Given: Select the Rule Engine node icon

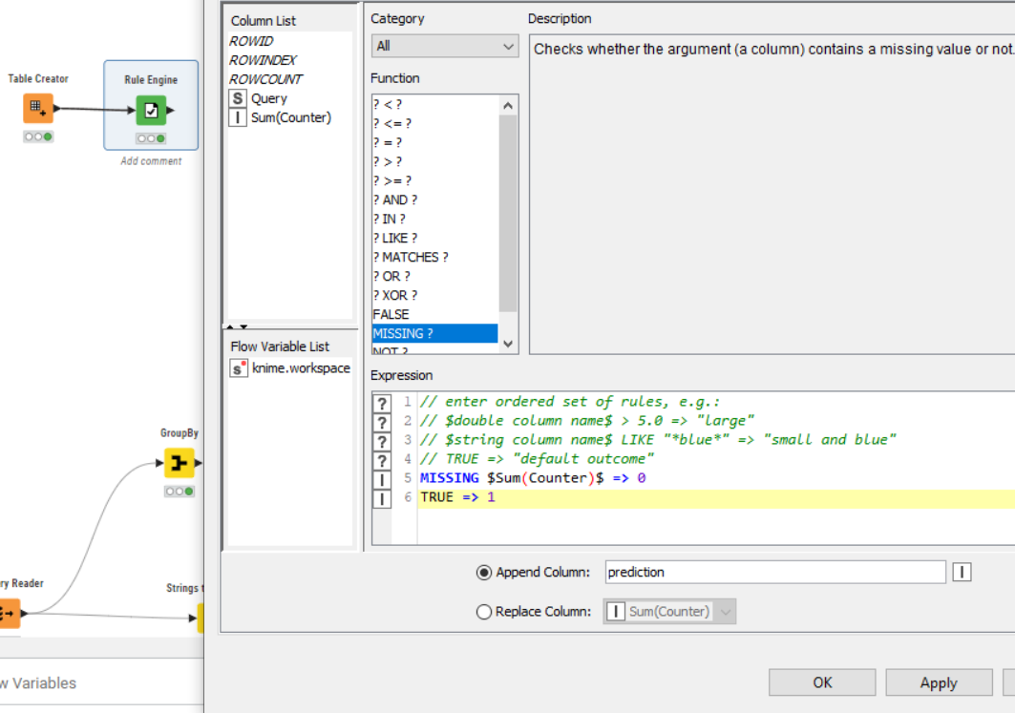Looking at the screenshot, I should [151, 110].
